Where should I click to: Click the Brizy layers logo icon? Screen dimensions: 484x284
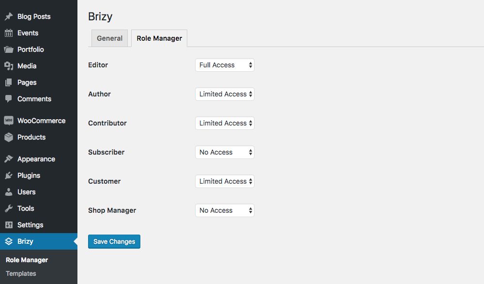(9, 241)
